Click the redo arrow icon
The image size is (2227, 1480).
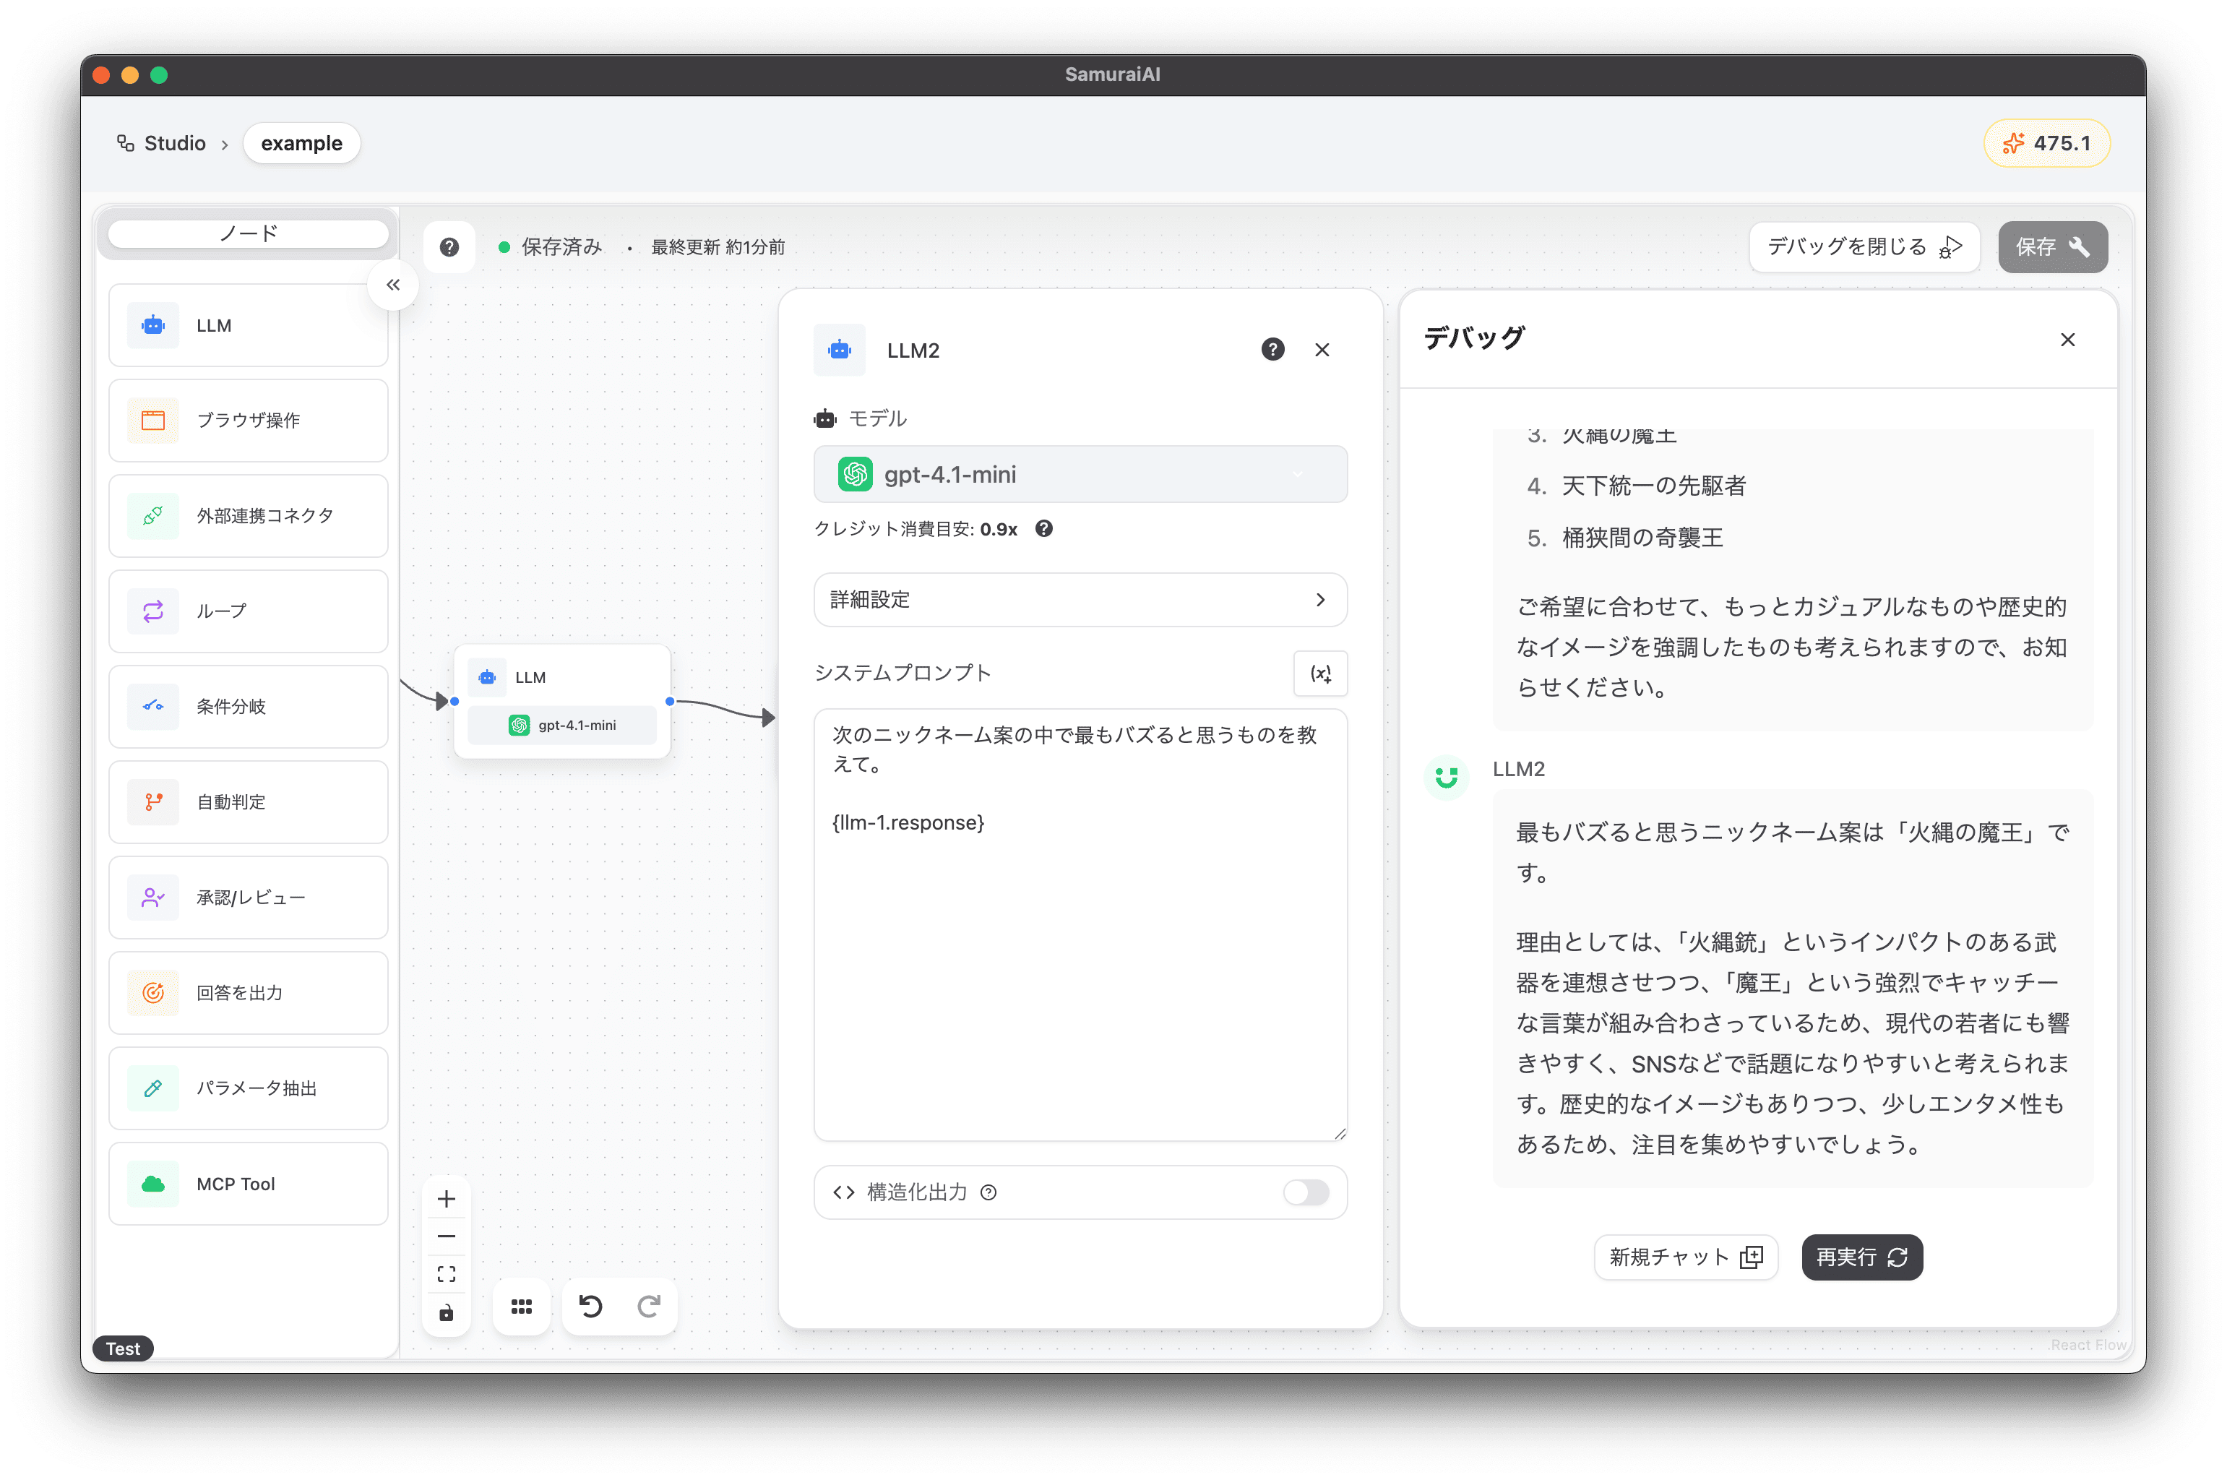click(x=648, y=1307)
